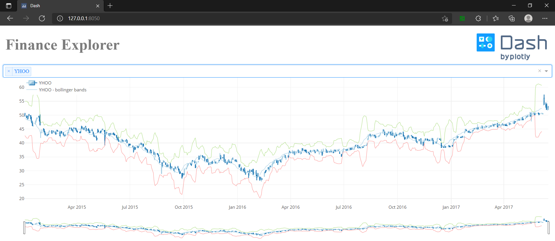Click the 60 y-axis tick label
Image resolution: width=555 pixels, height=241 pixels.
coord(22,87)
